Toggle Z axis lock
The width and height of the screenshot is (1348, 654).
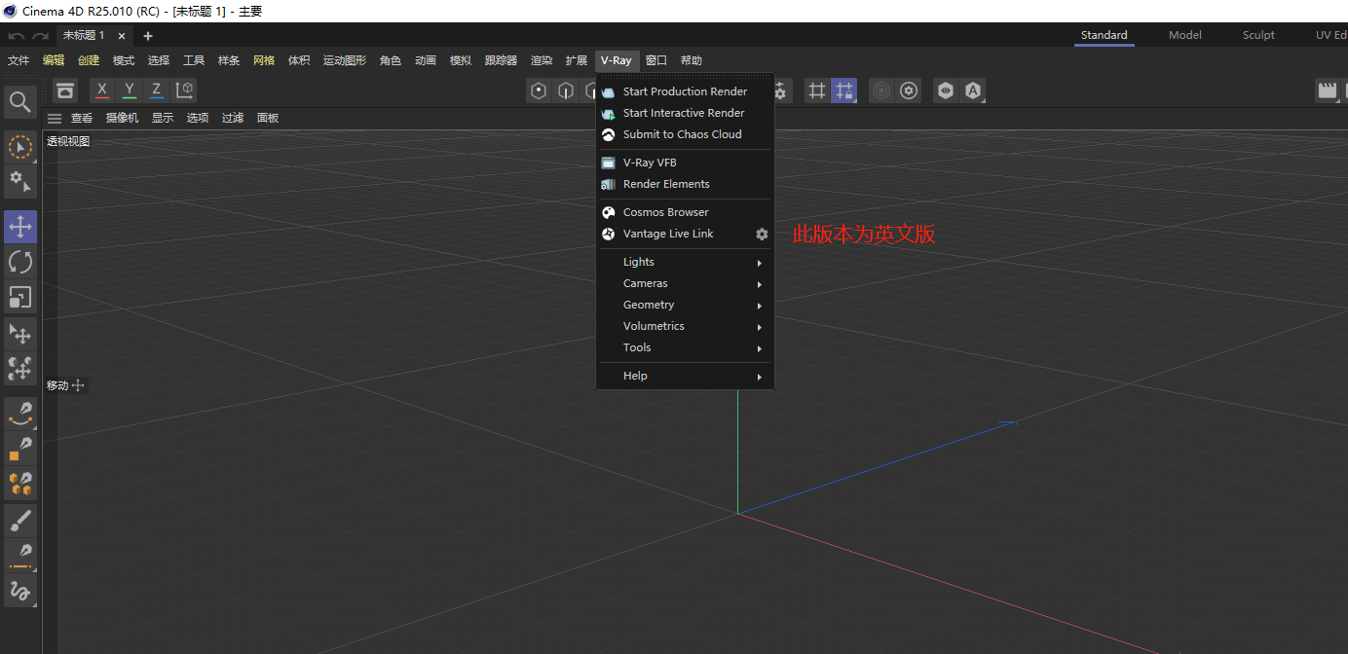157,91
